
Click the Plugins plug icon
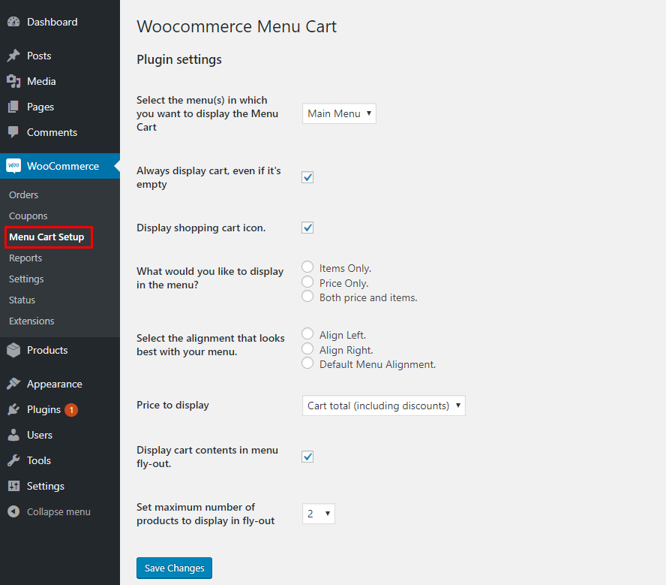[13, 409]
